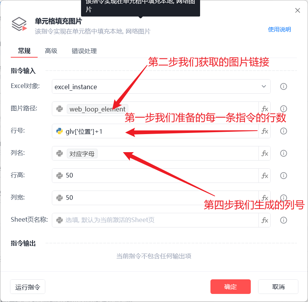The height and width of the screenshot is (302, 308).
Task: Click fx button for 行高 field
Action: (x=265, y=176)
